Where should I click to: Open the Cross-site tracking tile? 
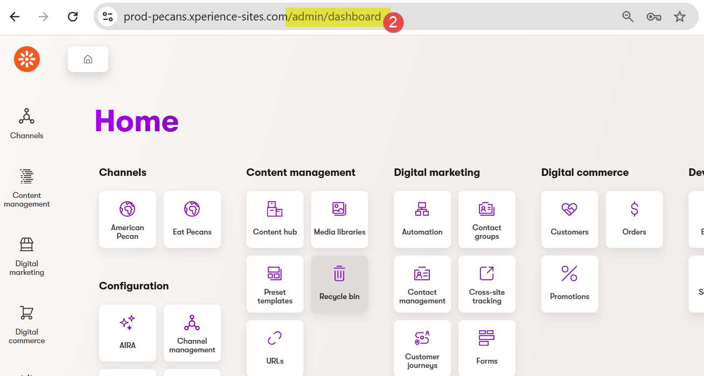click(x=487, y=284)
